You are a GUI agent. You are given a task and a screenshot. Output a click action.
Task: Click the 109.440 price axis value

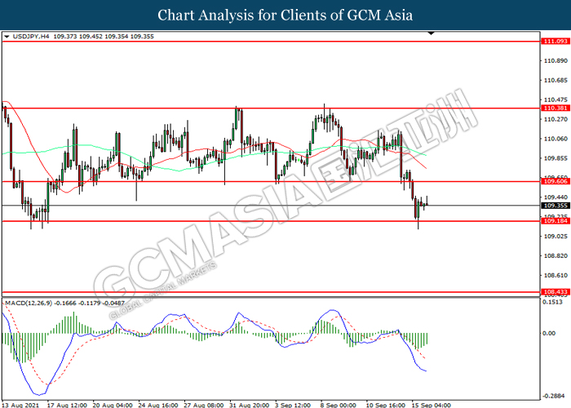[556, 197]
